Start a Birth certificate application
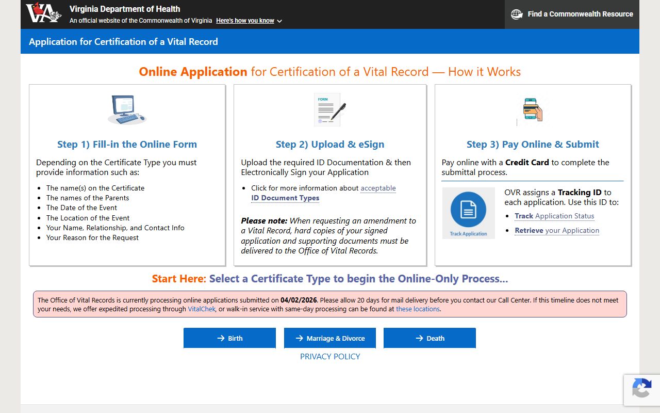Screen dimensions: 660x413 pos(229,338)
